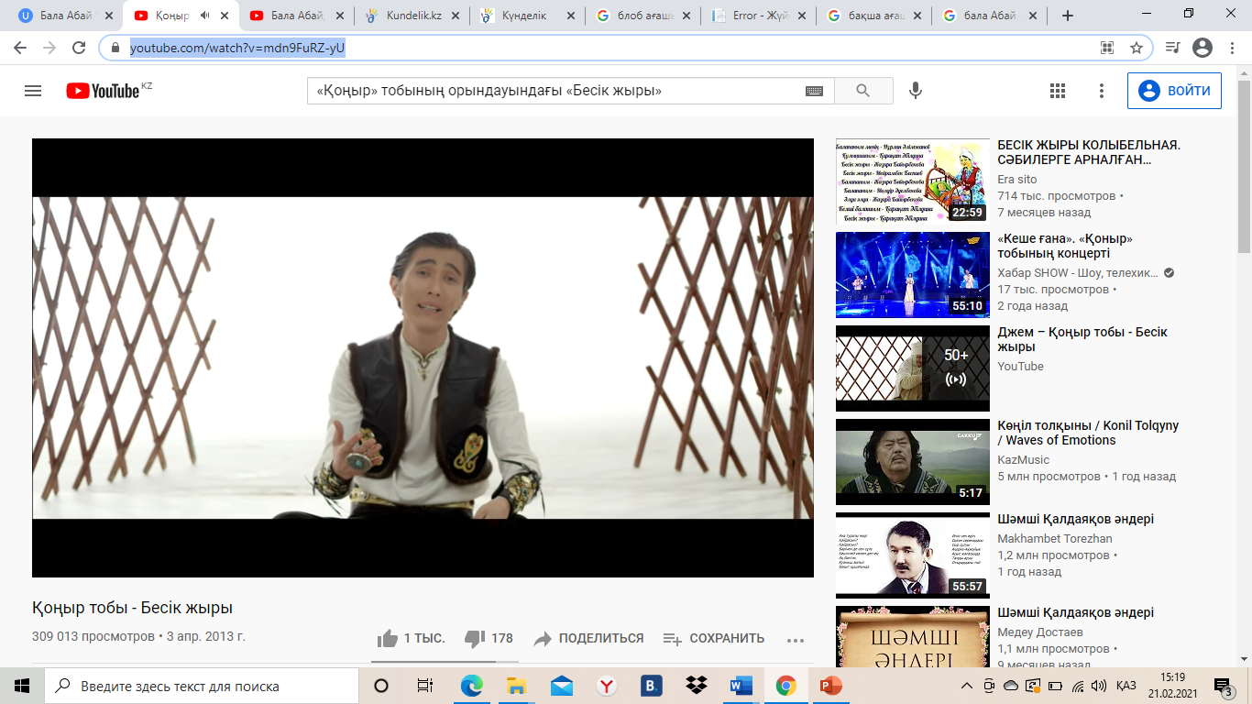The height and width of the screenshot is (704, 1252).
Task: Click the СОХРАНИТЬ save button
Action: point(714,639)
